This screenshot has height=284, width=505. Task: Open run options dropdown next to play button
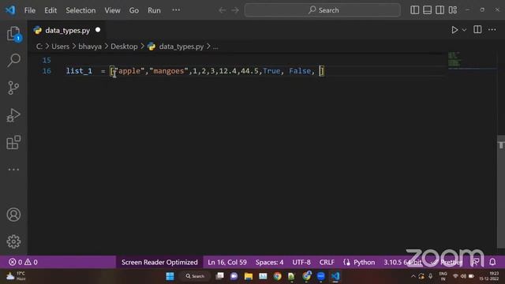point(464,30)
